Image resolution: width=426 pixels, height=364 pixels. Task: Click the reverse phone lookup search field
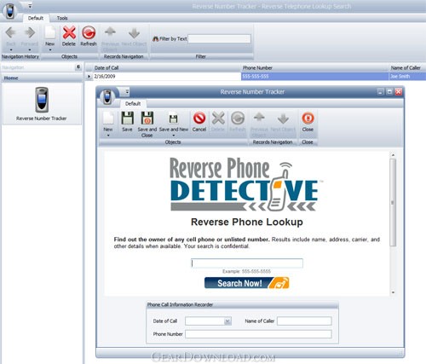tap(247, 263)
